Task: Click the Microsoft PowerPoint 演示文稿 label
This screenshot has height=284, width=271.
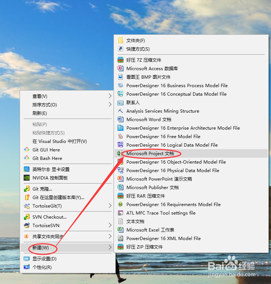Action: pyautogui.click(x=159, y=179)
